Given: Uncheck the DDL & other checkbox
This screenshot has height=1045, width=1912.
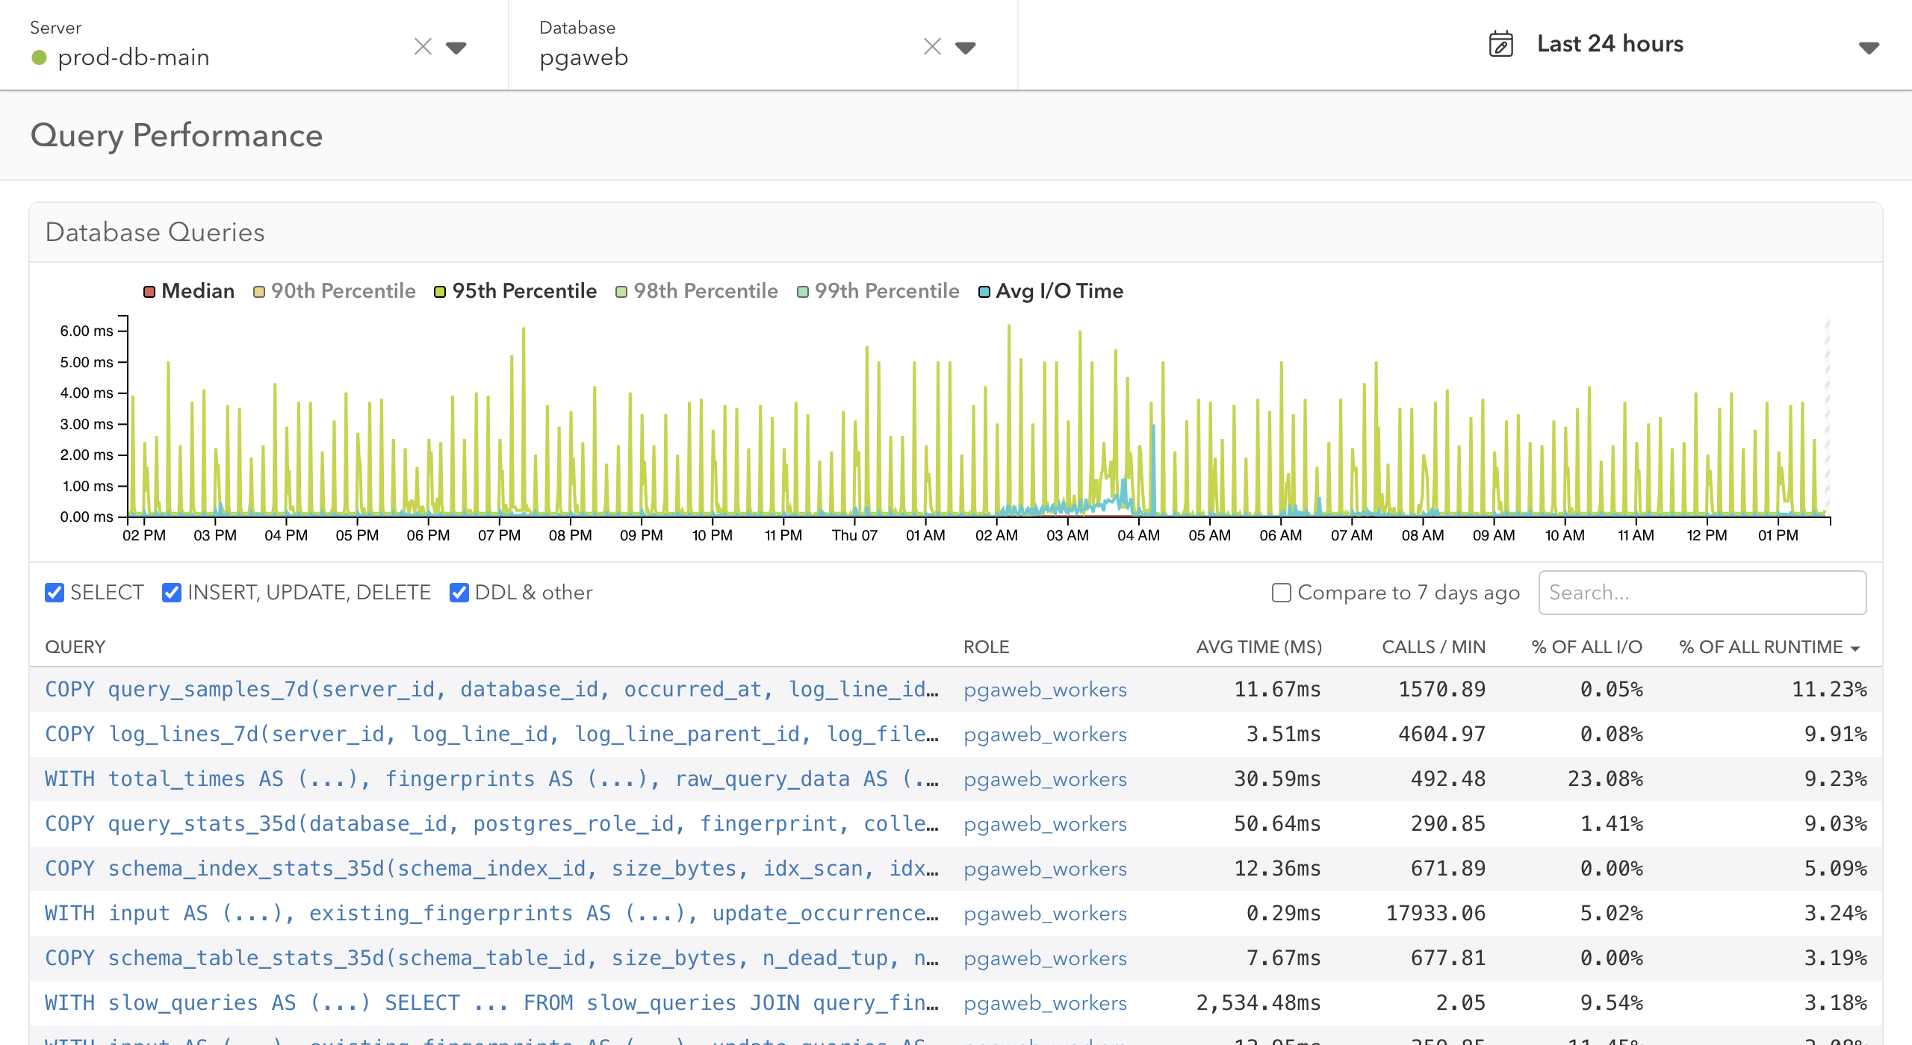Looking at the screenshot, I should (x=459, y=593).
